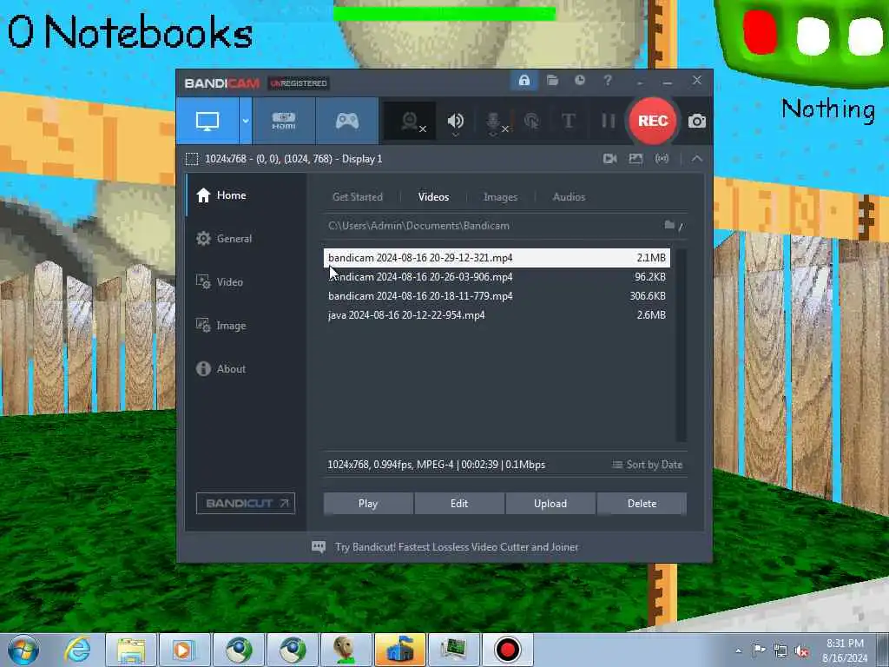Screen dimensions: 889x667
Task: Click muted volume tray icon
Action: 802,651
